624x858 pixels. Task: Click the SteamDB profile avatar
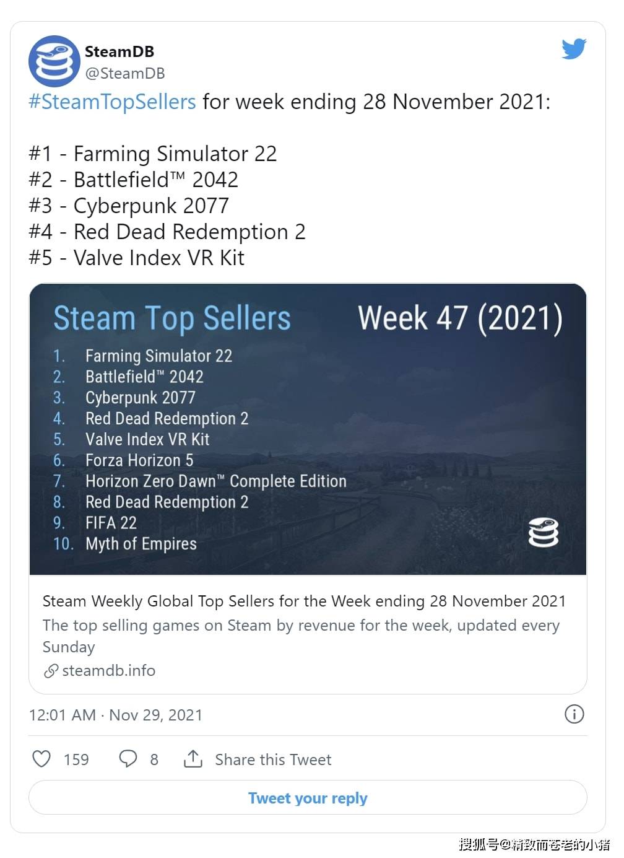(x=54, y=61)
